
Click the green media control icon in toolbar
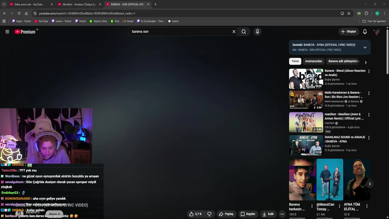pyautogui.click(x=359, y=13)
